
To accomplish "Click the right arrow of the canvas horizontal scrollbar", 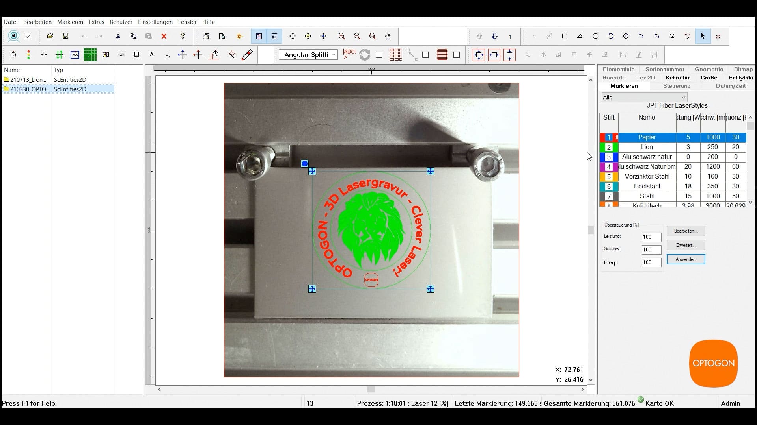I will (583, 389).
